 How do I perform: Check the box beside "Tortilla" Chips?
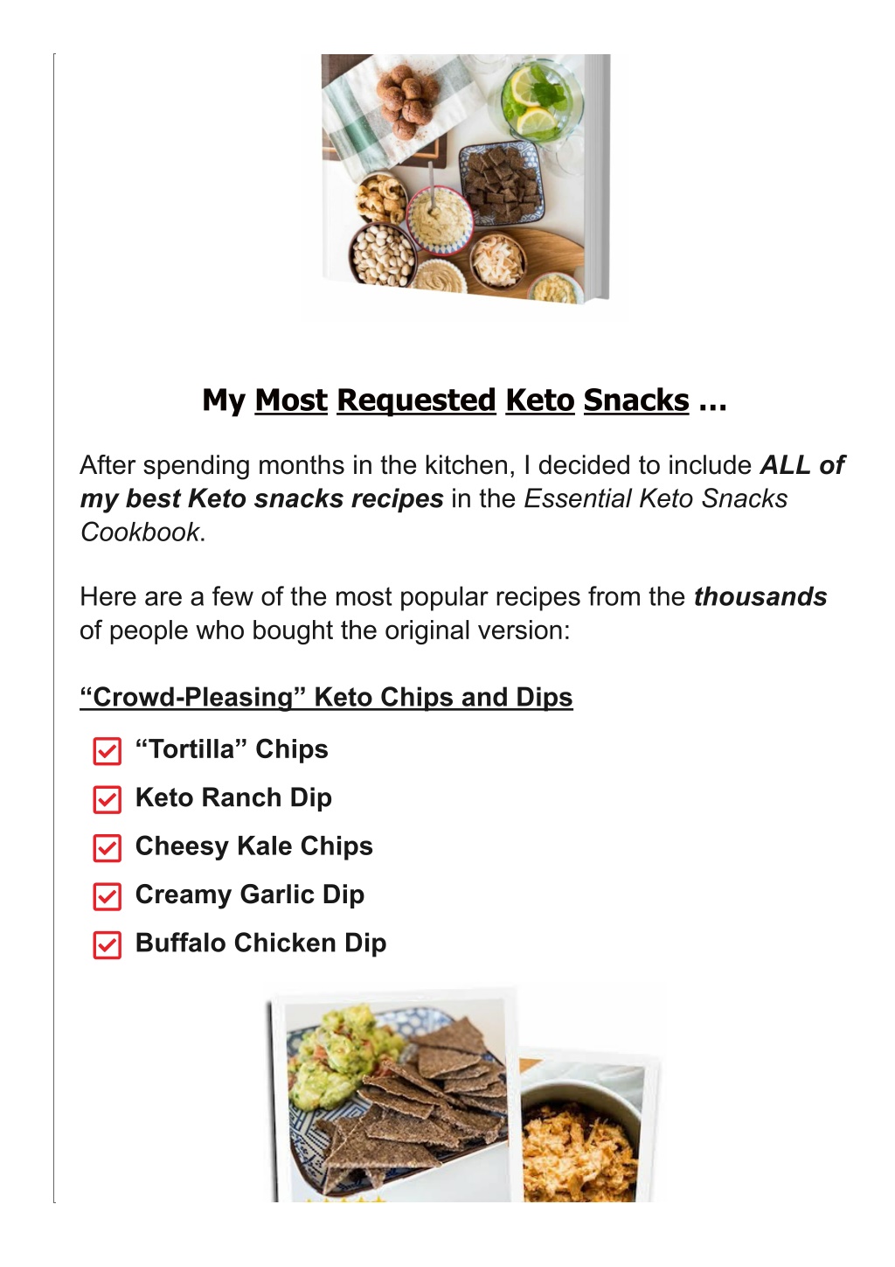coord(107,751)
